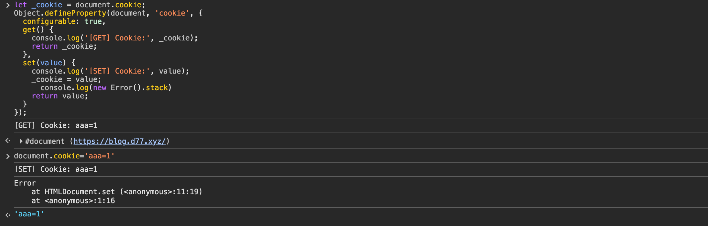708x226 pixels.
Task: Click the #document node label
Action: pyautogui.click(x=45, y=141)
